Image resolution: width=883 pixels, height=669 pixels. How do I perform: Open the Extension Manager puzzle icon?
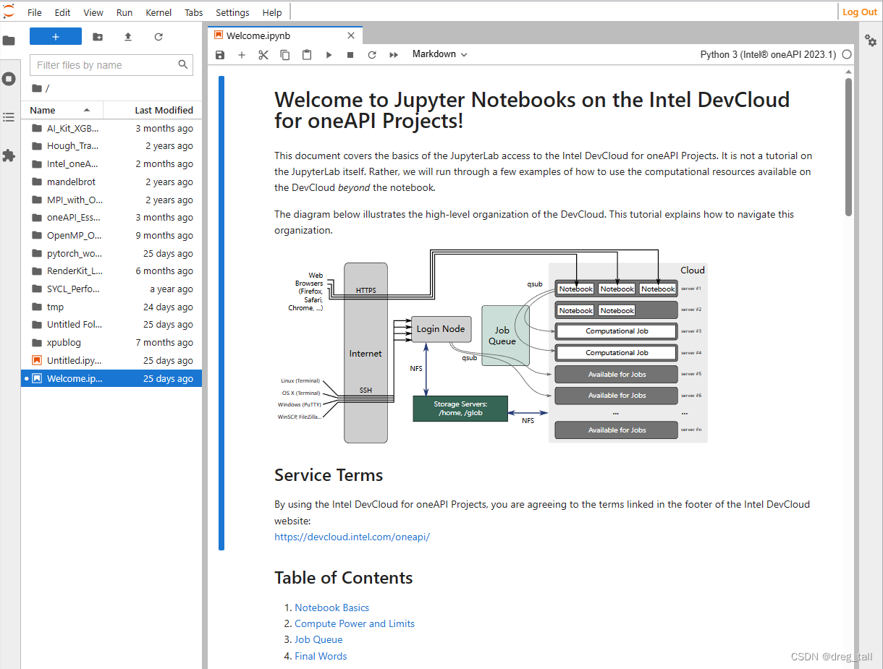[x=9, y=155]
